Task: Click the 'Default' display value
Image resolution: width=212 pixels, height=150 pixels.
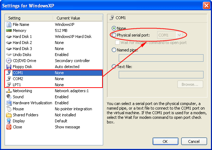Action: (x=61, y=121)
